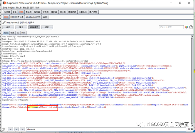Click the User-Agent header line

click(x=51, y=42)
